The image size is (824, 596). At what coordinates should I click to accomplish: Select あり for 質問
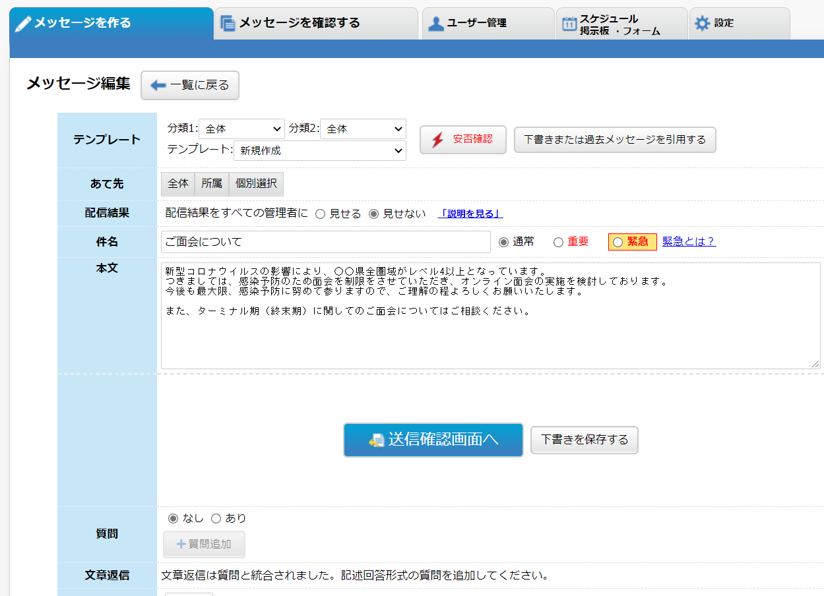[216, 518]
